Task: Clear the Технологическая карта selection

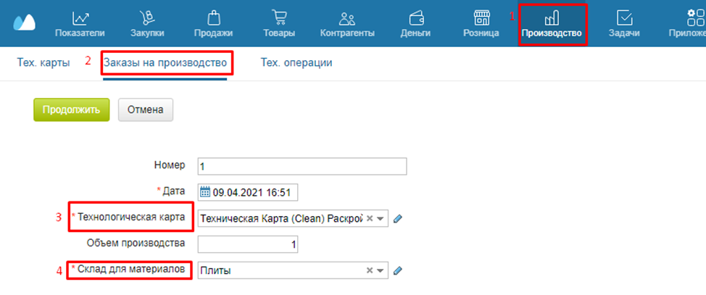Action: (370, 218)
